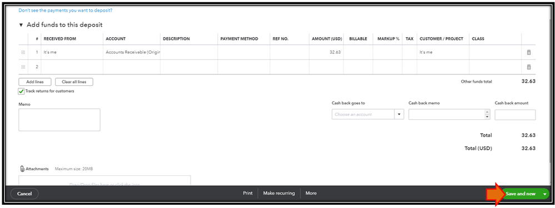
Task: Click the Memo text box
Action: [x=59, y=120]
